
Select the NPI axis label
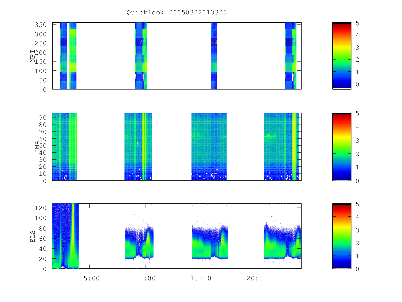(x=33, y=56)
